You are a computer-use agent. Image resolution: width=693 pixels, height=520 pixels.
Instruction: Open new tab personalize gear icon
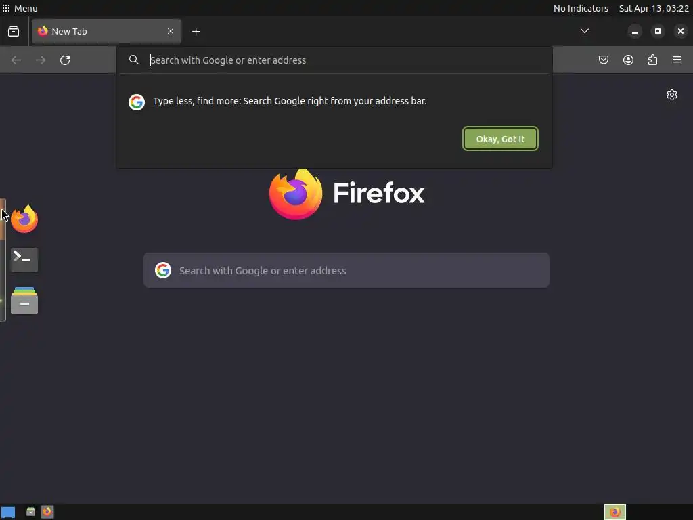click(x=672, y=95)
